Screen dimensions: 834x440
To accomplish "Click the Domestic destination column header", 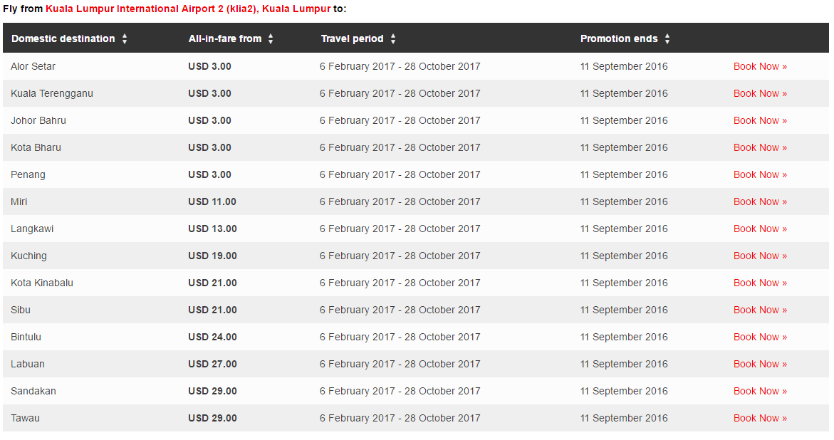I will 63,38.
